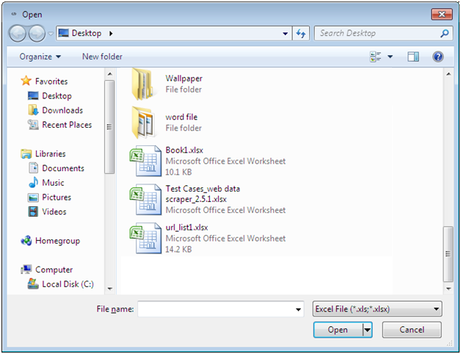The width and height of the screenshot is (461, 354).
Task: Click the navigation pane scroll down arrow
Action: (109, 289)
